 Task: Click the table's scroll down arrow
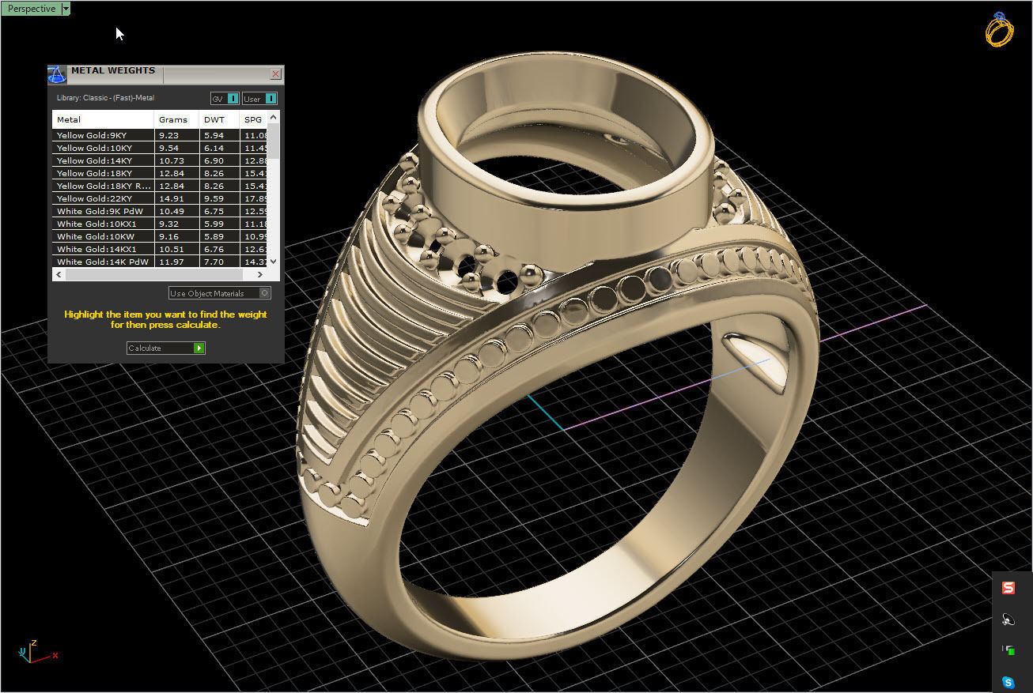tap(274, 262)
